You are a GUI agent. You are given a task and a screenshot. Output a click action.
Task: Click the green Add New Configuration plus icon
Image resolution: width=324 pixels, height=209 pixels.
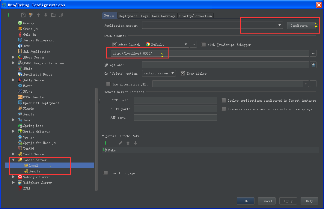(x=8, y=15)
